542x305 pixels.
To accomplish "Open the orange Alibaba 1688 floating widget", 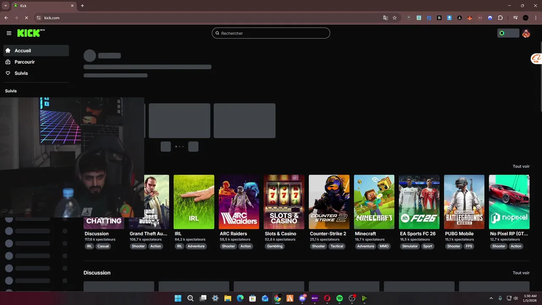I will click(536, 59).
